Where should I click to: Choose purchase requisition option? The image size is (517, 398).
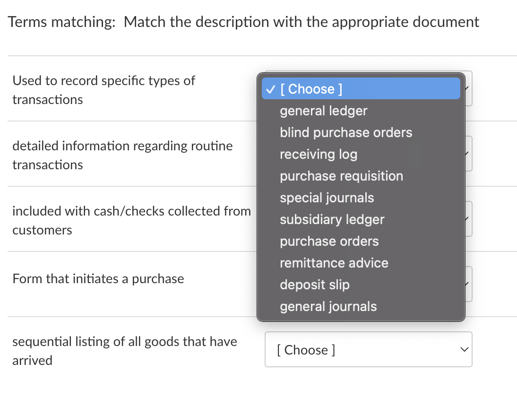tap(361, 176)
